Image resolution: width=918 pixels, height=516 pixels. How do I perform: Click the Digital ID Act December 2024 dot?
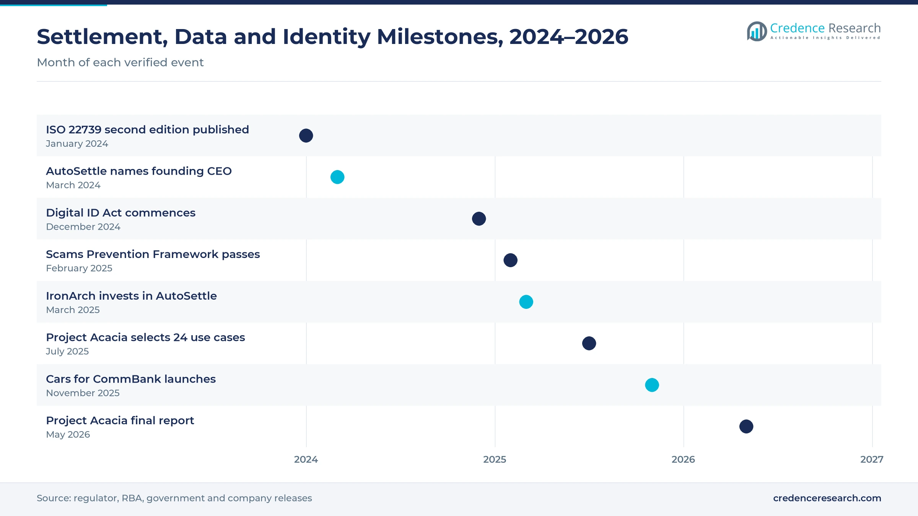(x=479, y=219)
